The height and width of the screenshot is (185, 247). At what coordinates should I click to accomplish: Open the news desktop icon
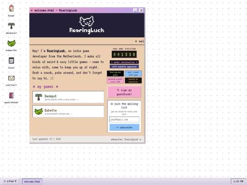point(11,63)
